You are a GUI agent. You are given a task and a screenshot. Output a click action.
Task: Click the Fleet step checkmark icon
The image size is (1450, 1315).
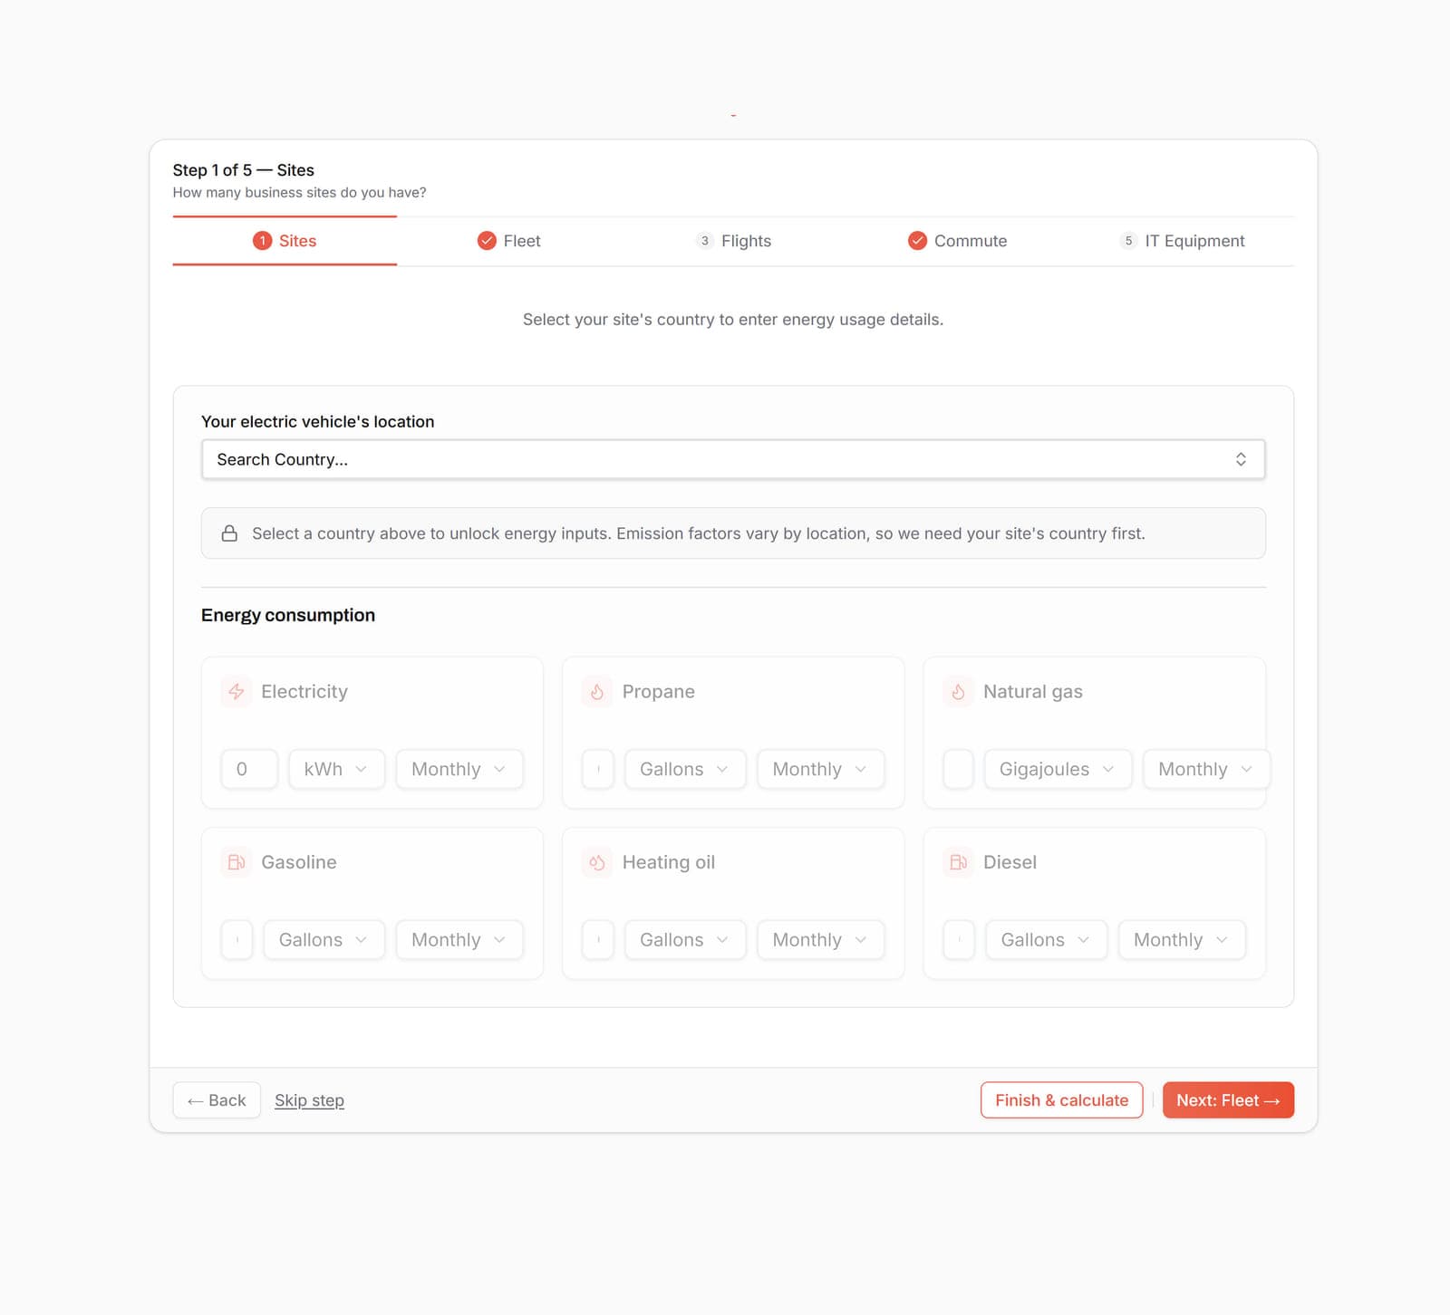coord(487,241)
